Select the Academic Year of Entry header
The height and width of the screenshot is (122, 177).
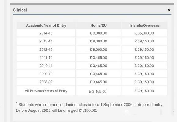(46, 25)
